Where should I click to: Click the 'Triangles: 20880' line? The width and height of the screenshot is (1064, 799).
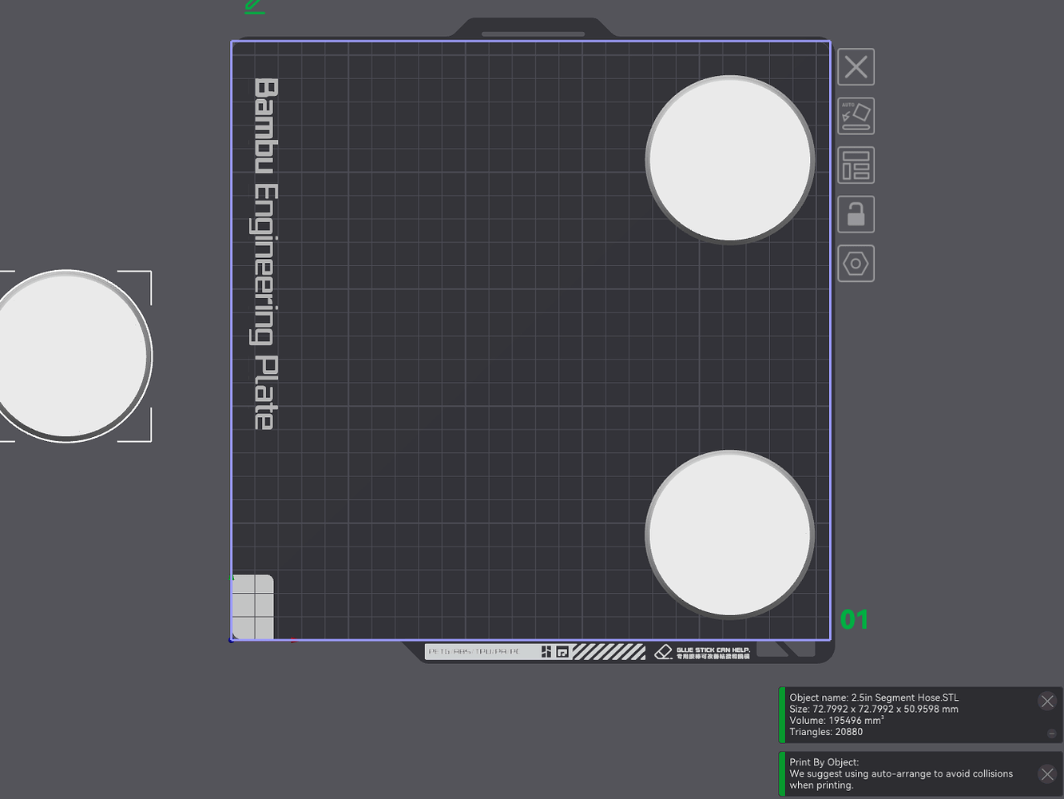tap(826, 732)
